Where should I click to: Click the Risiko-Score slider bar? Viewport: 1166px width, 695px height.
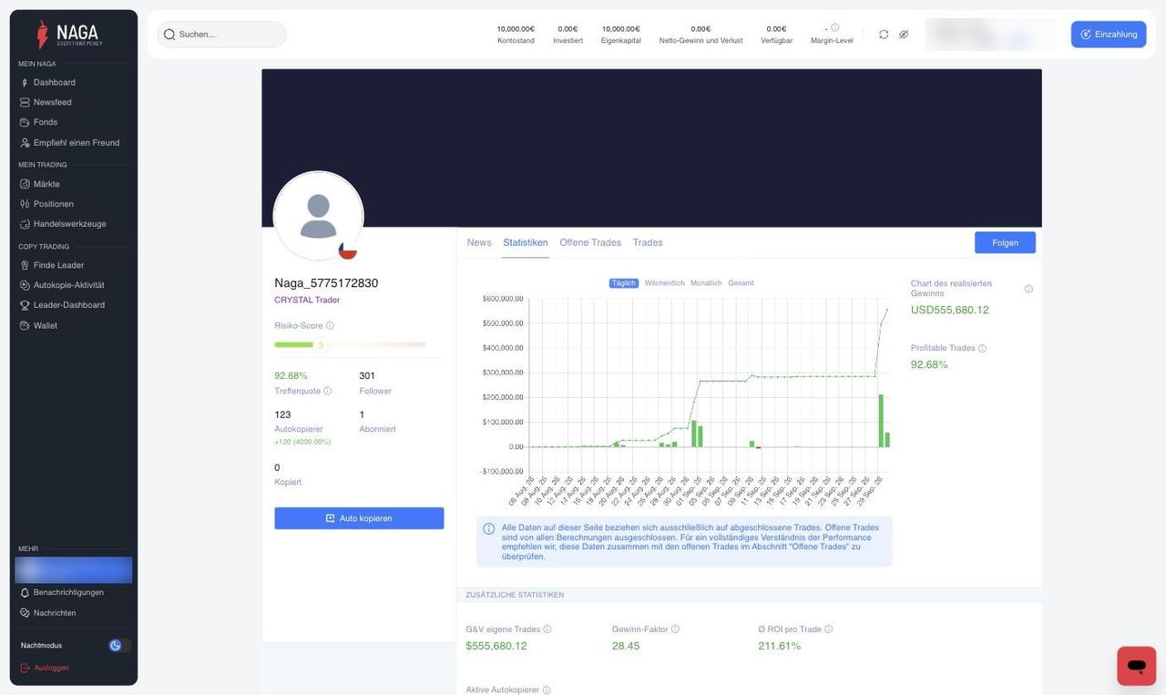coord(350,344)
